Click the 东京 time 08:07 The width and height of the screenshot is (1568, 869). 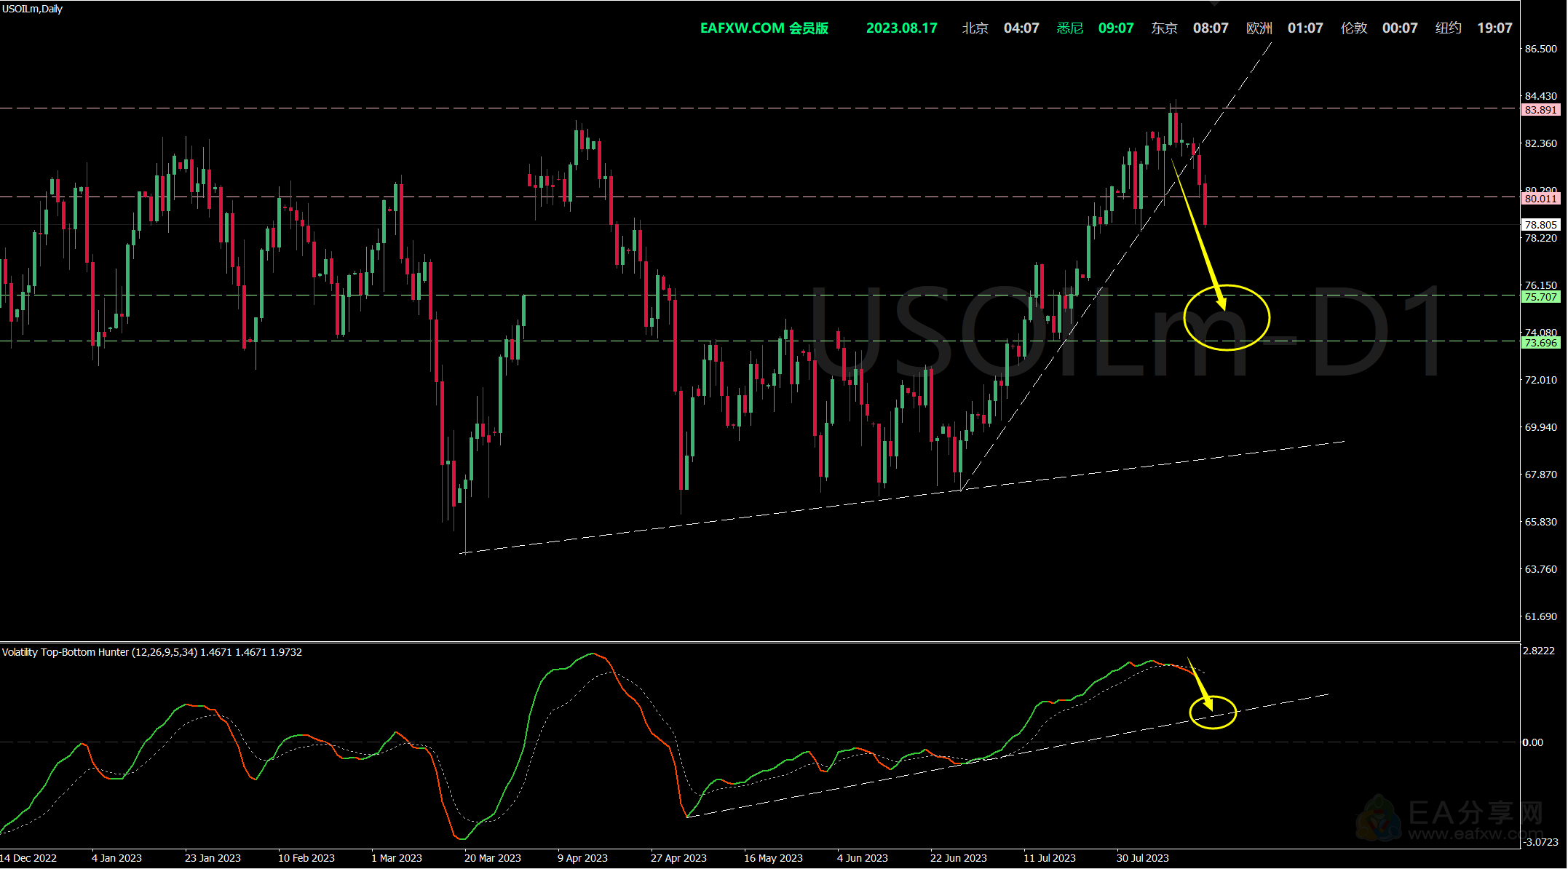(x=1211, y=28)
